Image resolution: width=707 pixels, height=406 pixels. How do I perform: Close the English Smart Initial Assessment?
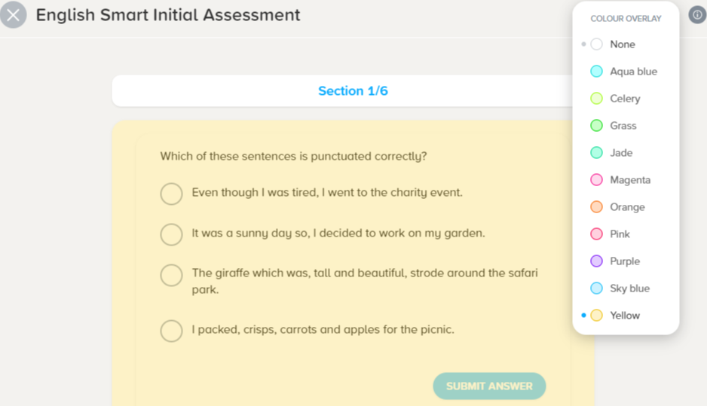click(14, 15)
